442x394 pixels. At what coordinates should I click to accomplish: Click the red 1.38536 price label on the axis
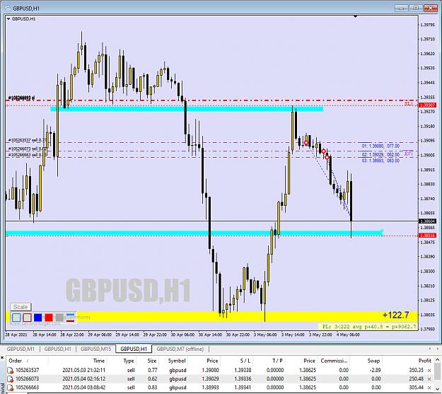tap(427, 236)
